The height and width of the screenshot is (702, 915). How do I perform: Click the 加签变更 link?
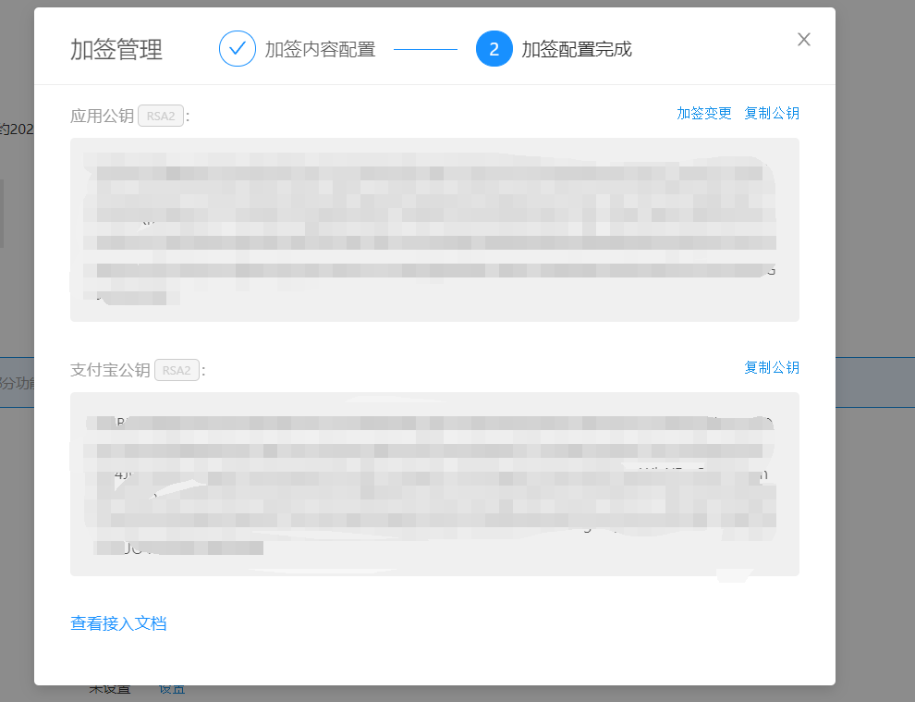(703, 114)
